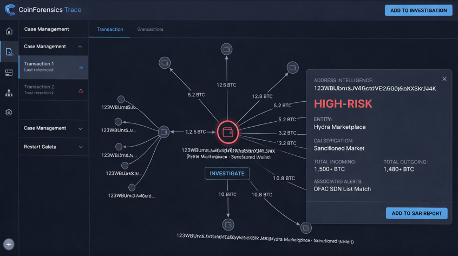
Task: Click red warning triangle on Transaction 2
Action: [x=81, y=90]
